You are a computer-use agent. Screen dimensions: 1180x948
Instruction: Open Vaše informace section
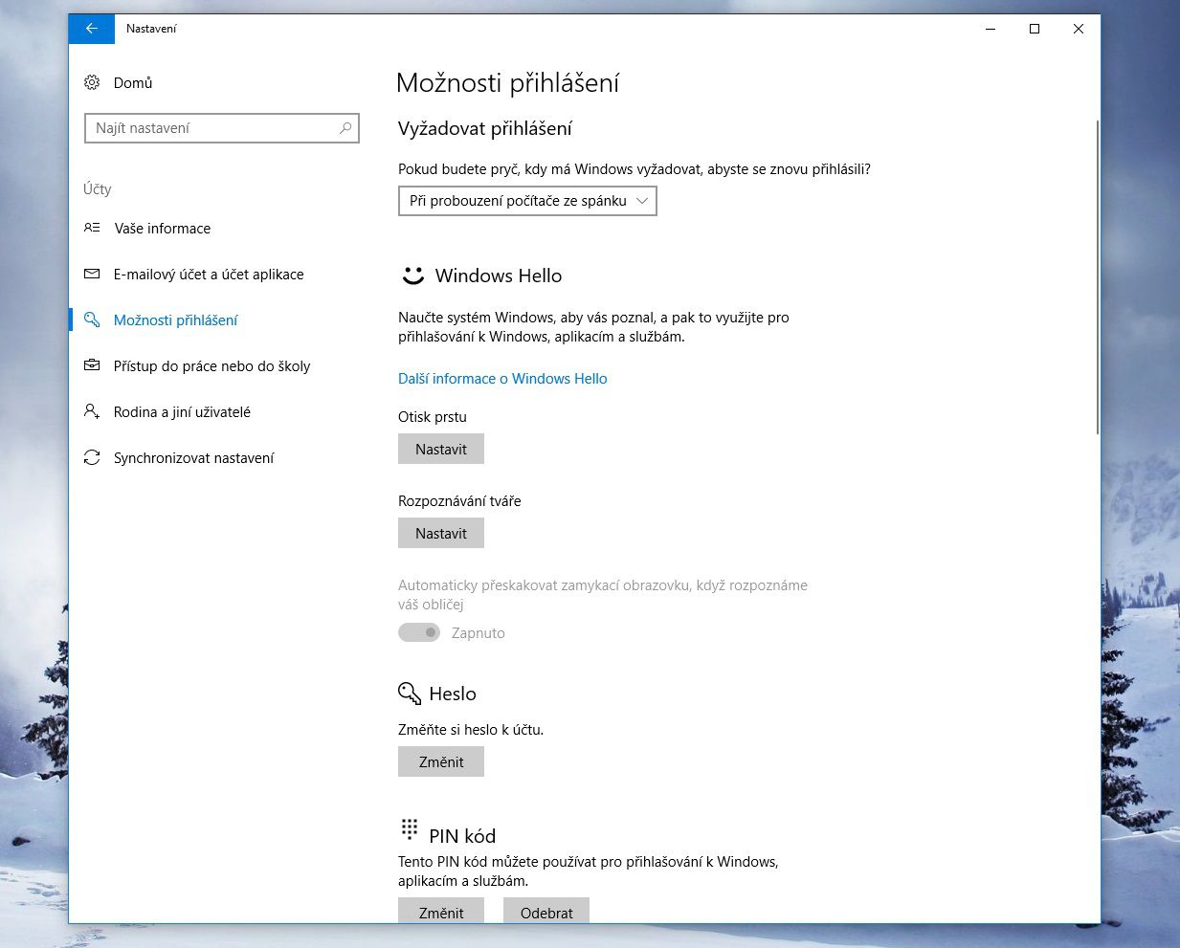pyautogui.click(x=163, y=228)
